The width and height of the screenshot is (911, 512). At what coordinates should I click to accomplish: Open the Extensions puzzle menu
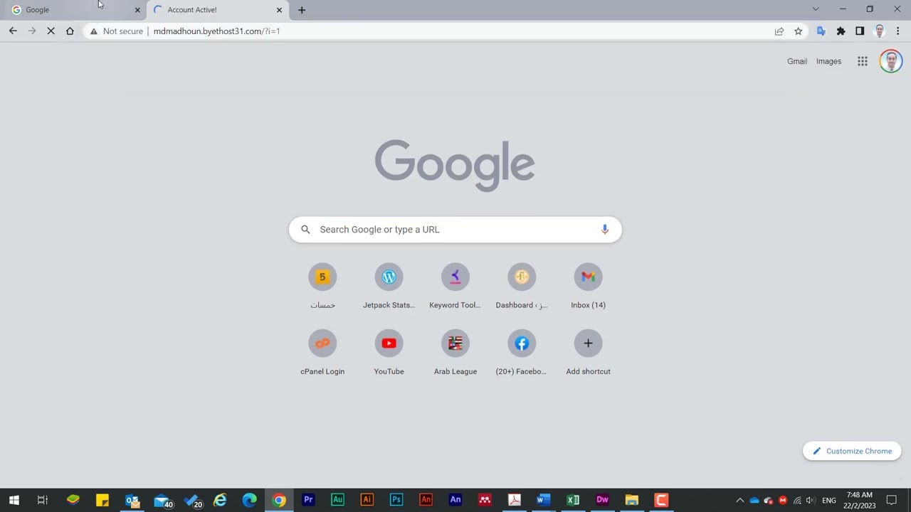(841, 31)
